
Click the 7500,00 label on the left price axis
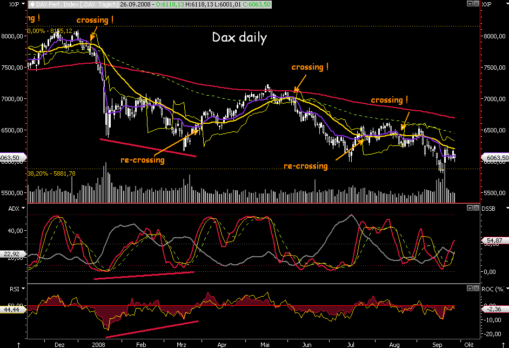12,68
